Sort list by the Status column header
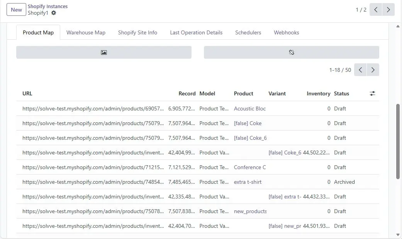Image resolution: width=402 pixels, height=239 pixels. (341, 93)
